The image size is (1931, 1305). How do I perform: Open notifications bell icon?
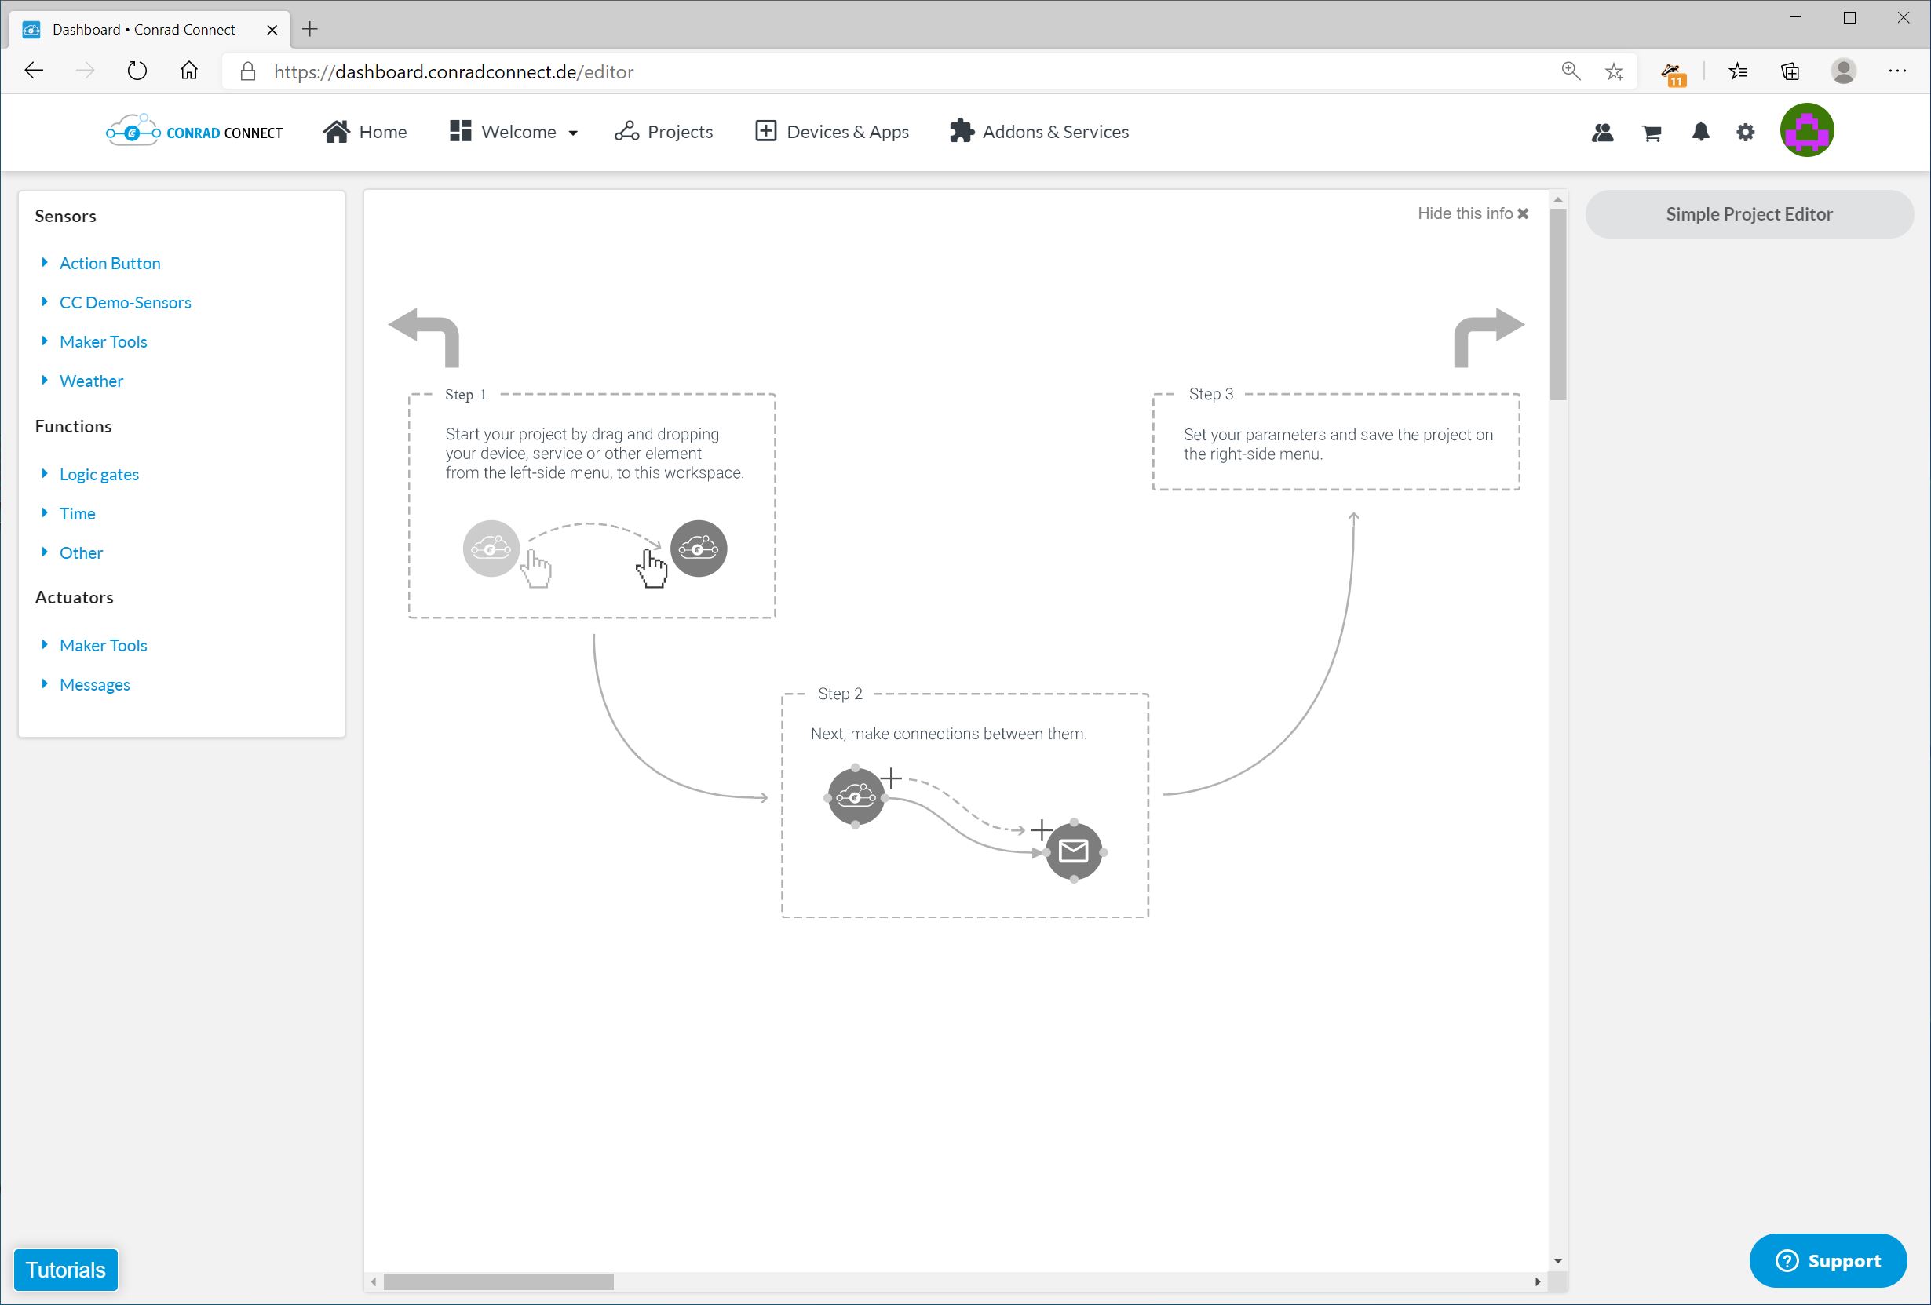pyautogui.click(x=1700, y=132)
